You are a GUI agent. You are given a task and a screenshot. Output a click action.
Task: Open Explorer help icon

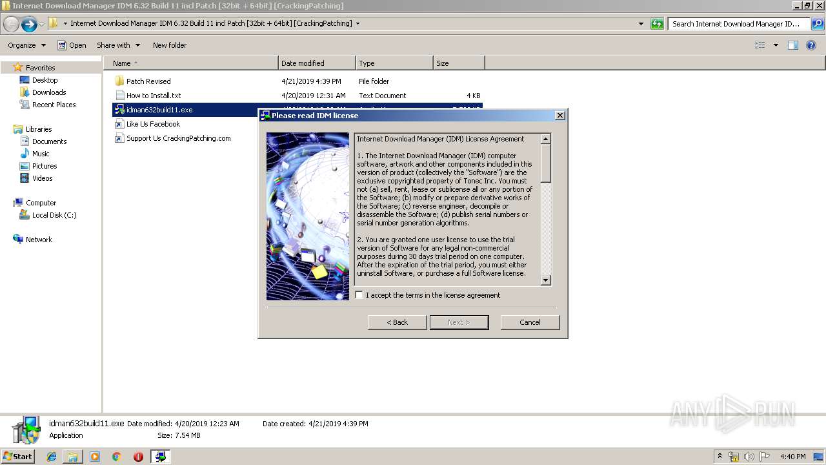click(x=811, y=45)
